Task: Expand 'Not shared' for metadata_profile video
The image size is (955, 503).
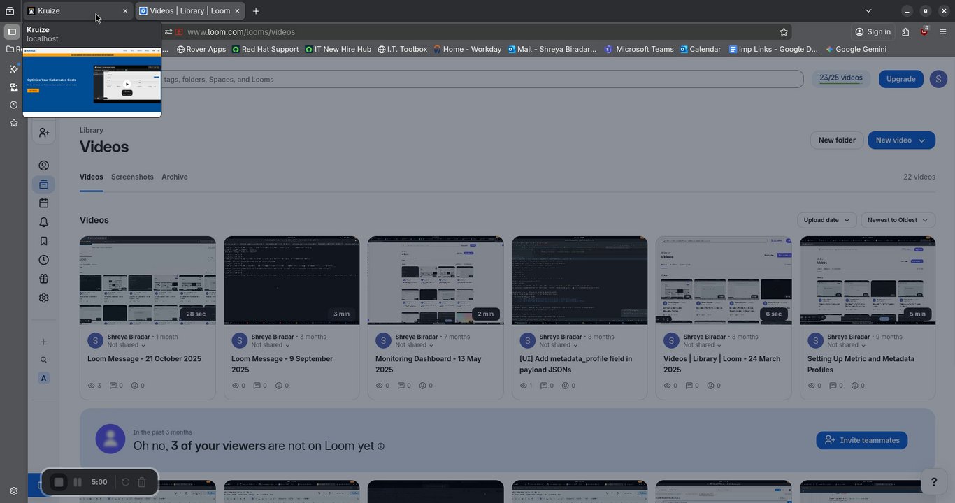Action: click(x=558, y=345)
